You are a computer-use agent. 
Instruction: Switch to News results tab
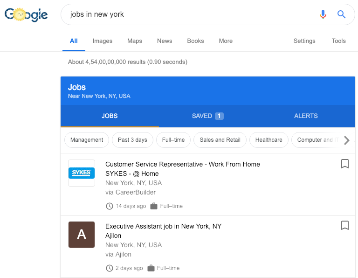[165, 41]
